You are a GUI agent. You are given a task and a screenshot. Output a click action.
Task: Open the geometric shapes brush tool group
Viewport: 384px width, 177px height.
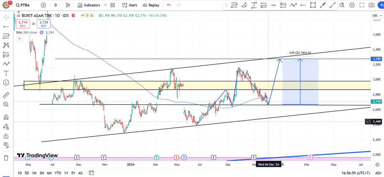6,64
